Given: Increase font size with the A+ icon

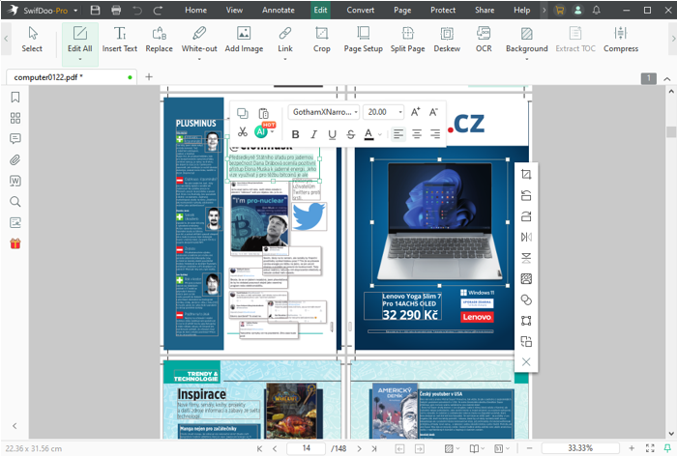Looking at the screenshot, I should (416, 112).
